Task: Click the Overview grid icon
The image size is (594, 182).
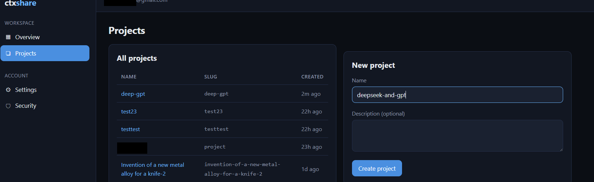Action: pyautogui.click(x=8, y=37)
